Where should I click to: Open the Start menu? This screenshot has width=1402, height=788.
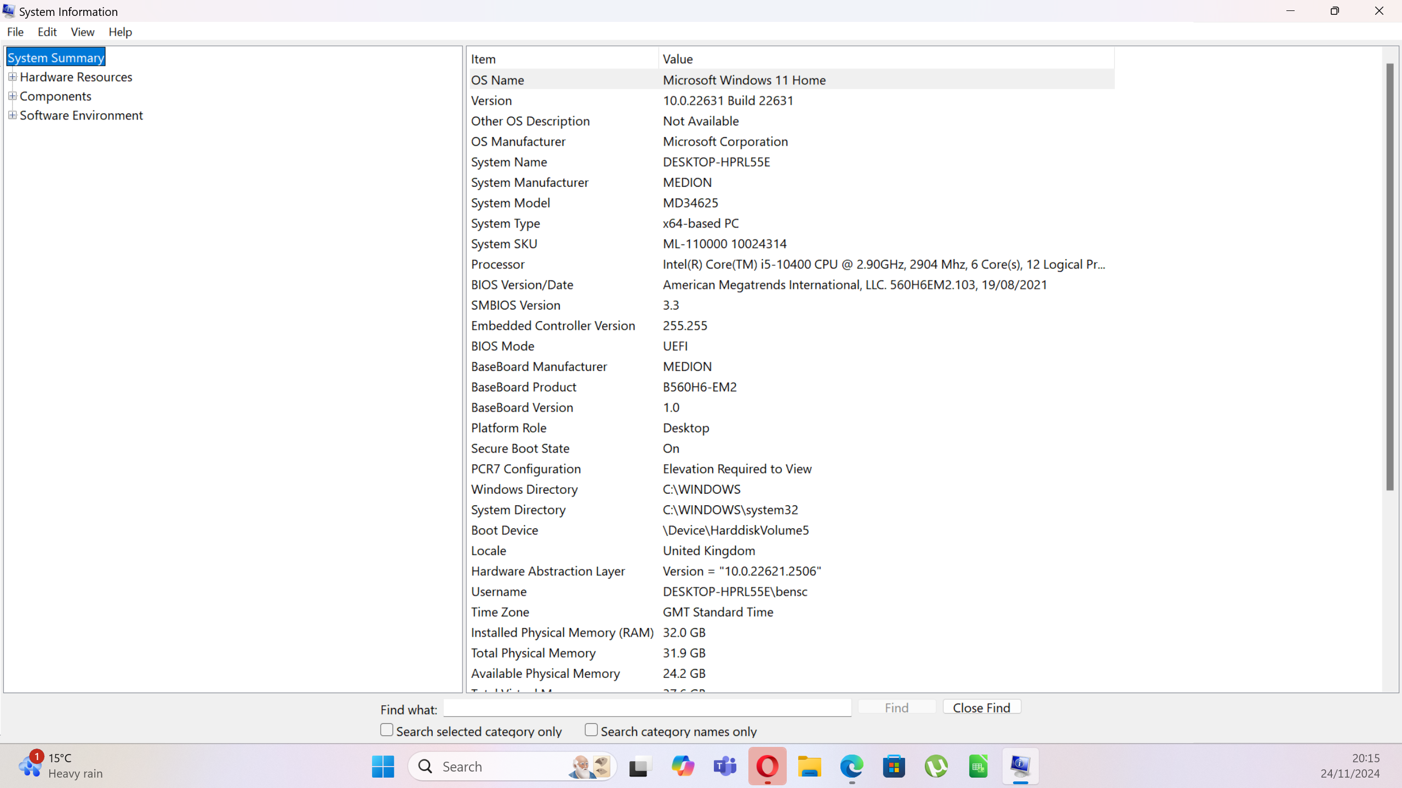pos(382,766)
